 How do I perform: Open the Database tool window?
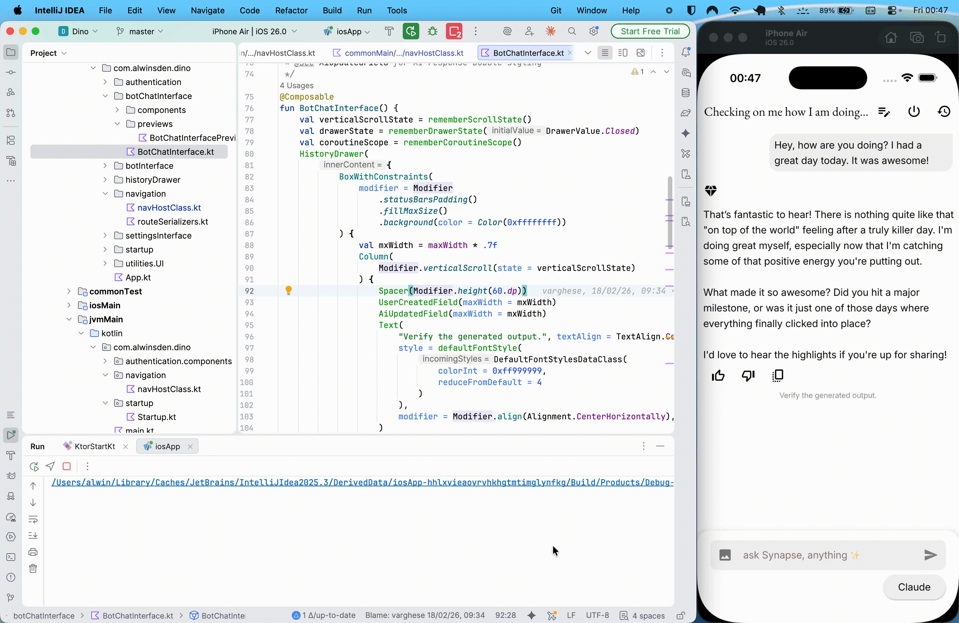[x=686, y=92]
